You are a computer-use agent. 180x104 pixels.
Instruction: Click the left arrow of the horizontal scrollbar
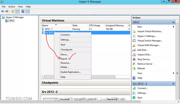pos(42,77)
